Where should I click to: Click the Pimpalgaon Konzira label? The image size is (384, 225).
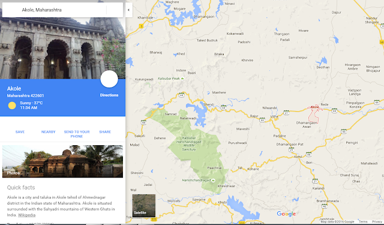click(355, 105)
